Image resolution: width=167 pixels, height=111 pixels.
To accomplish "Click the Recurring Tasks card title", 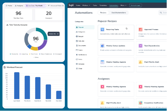I will [112, 29].
